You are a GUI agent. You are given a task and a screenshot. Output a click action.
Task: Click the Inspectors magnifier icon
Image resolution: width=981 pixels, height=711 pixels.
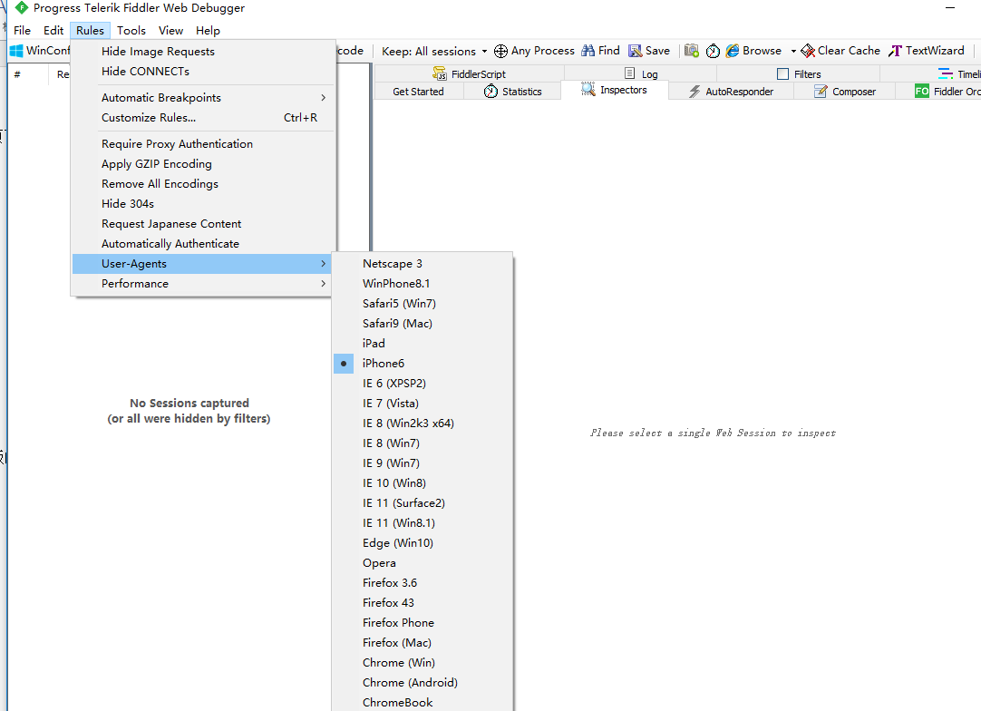tap(588, 90)
